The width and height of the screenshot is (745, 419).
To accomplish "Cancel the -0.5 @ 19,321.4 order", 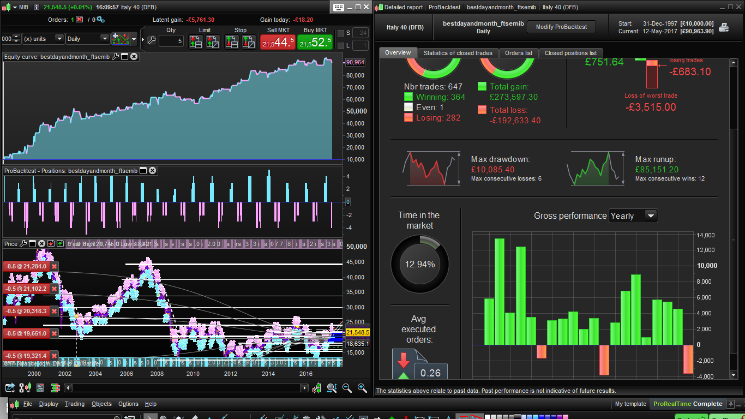I will pyautogui.click(x=55, y=356).
